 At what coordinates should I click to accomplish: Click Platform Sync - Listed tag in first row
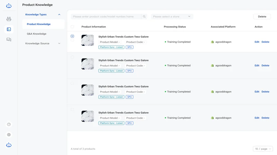[111, 47]
